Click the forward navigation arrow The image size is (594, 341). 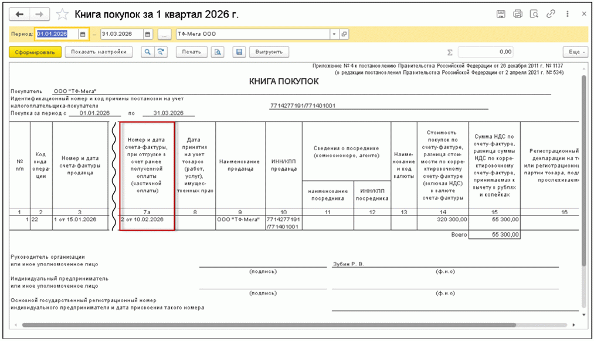[x=39, y=13]
